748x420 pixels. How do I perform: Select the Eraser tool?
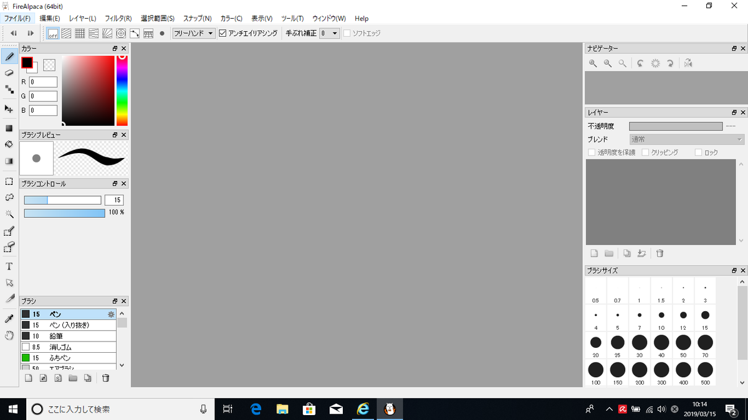(9, 73)
